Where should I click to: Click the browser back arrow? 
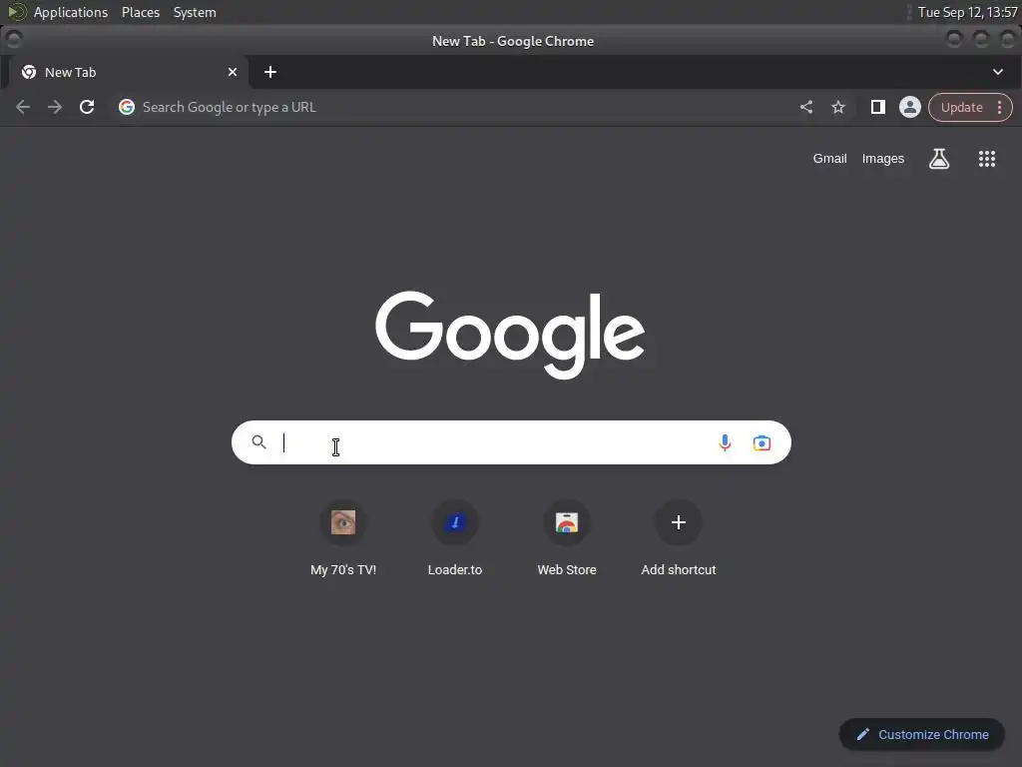(23, 107)
